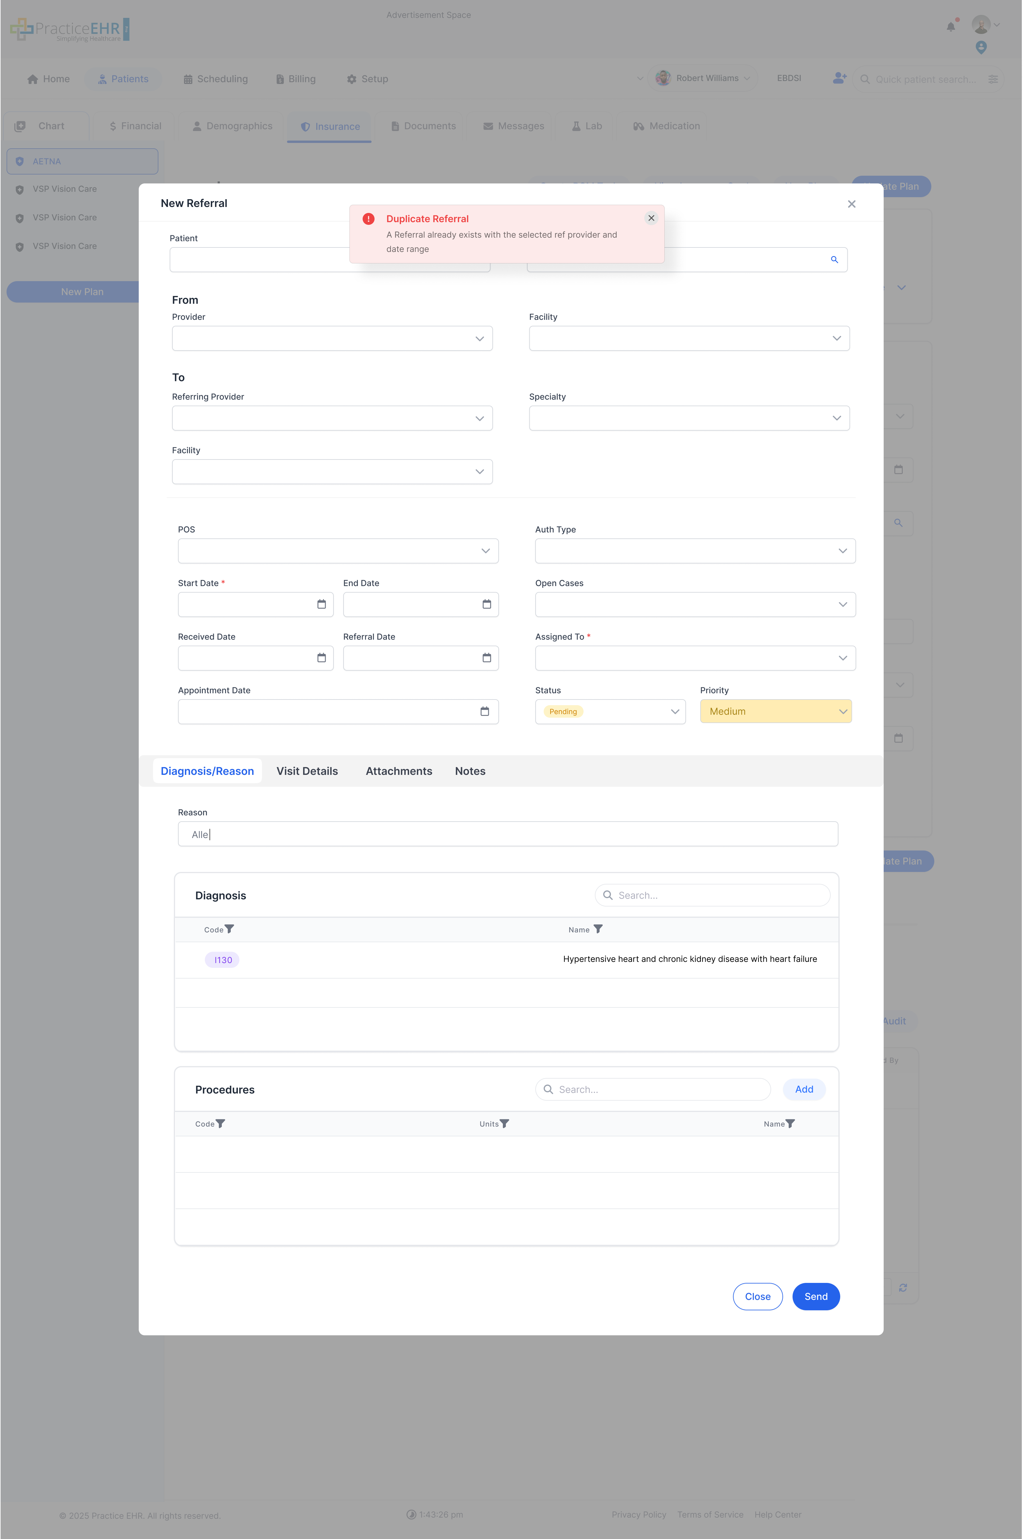Click the Privacy Policy link
The height and width of the screenshot is (1539, 1023).
tap(639, 1515)
